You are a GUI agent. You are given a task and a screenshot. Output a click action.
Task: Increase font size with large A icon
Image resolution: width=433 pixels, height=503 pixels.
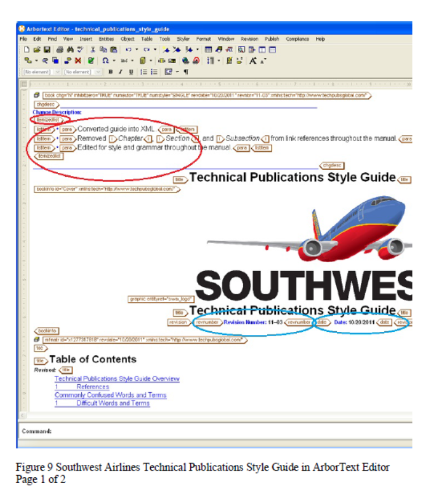(x=253, y=60)
